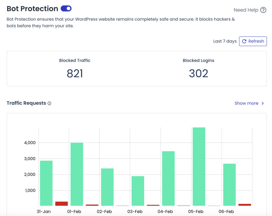Expand details via the Show more chevron
Image resolution: width=272 pixels, height=216 pixels.
[263, 103]
